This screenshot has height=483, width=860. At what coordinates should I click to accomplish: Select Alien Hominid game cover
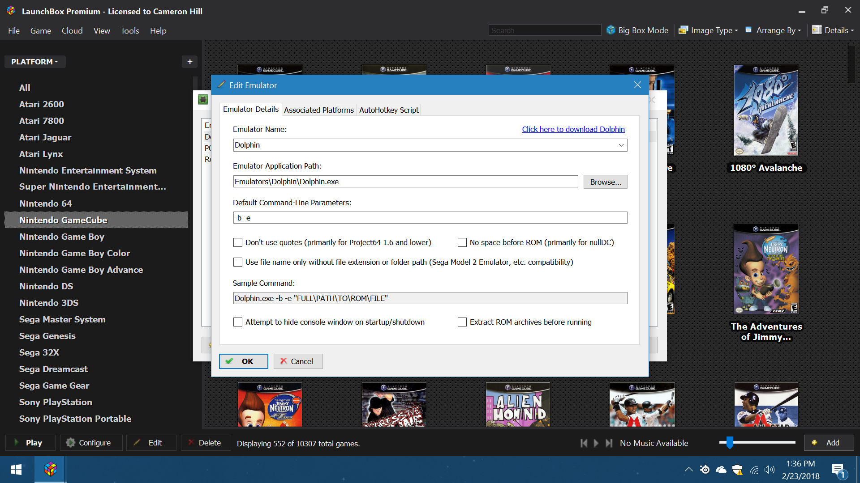point(518,404)
